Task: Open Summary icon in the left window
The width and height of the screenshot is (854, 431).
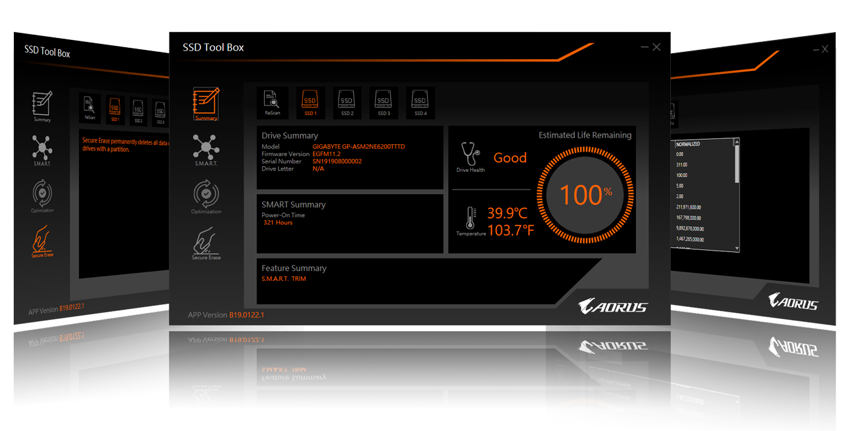Action: pos(42,106)
